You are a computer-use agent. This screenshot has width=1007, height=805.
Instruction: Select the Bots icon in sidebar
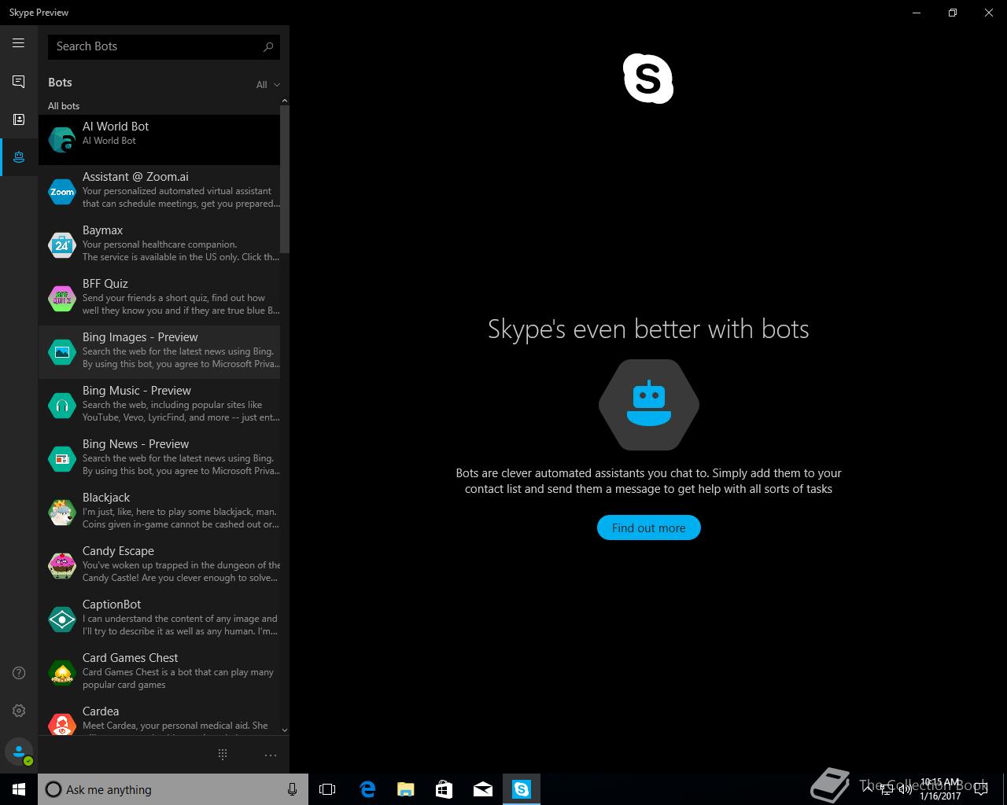pos(18,157)
